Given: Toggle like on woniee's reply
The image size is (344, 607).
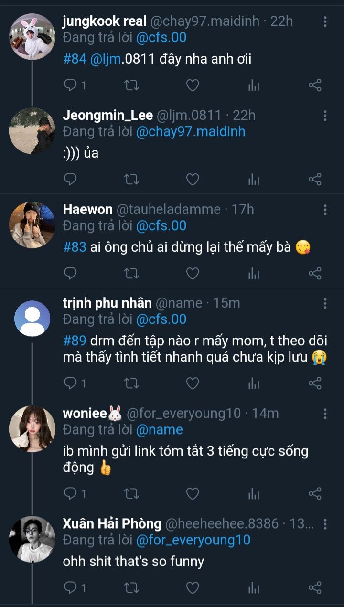Looking at the screenshot, I should click(x=192, y=493).
